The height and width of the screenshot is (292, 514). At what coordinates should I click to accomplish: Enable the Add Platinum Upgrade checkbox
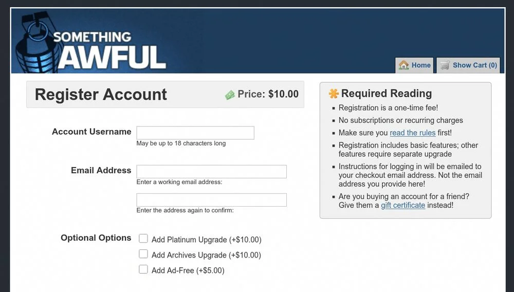point(143,239)
